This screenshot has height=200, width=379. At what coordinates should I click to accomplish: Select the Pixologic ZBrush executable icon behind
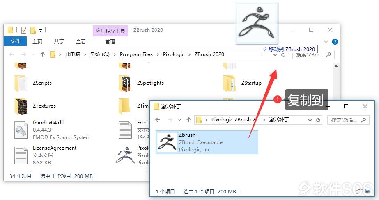[125, 155]
